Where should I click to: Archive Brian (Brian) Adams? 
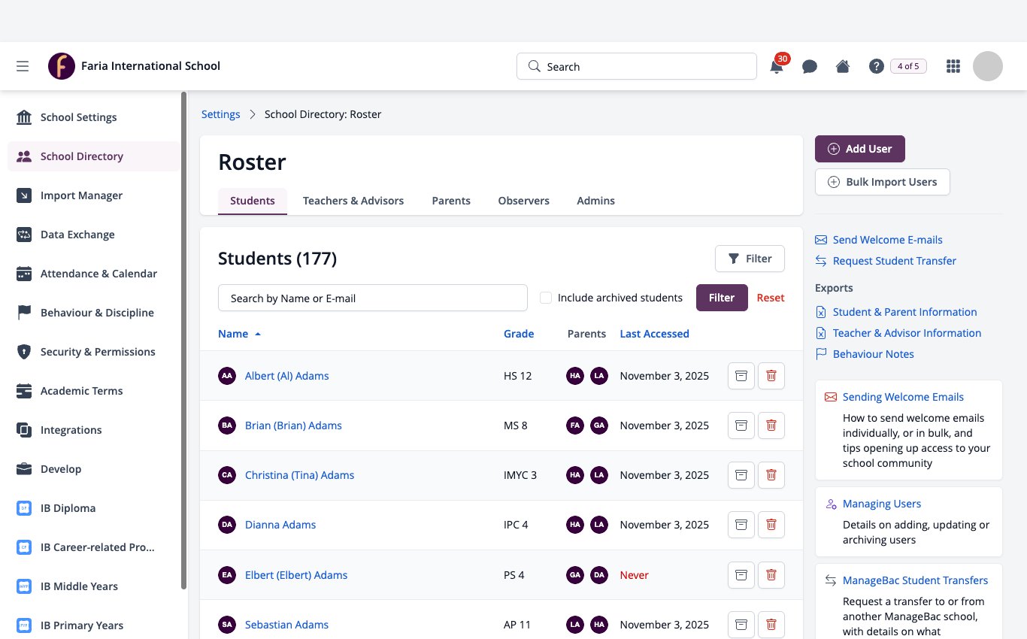pos(741,425)
